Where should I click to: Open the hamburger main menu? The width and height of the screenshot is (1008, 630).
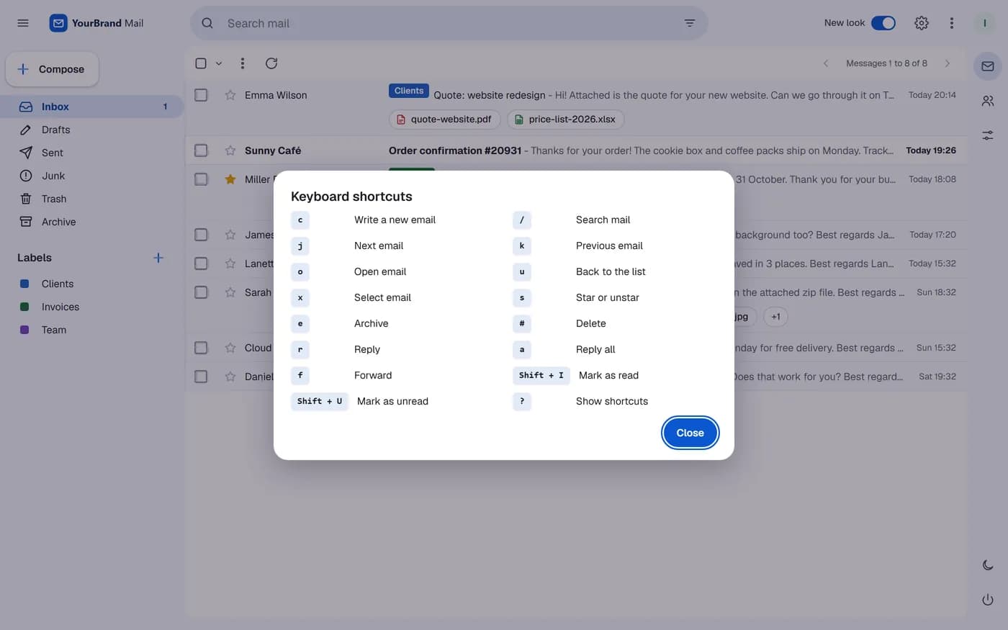(23, 23)
